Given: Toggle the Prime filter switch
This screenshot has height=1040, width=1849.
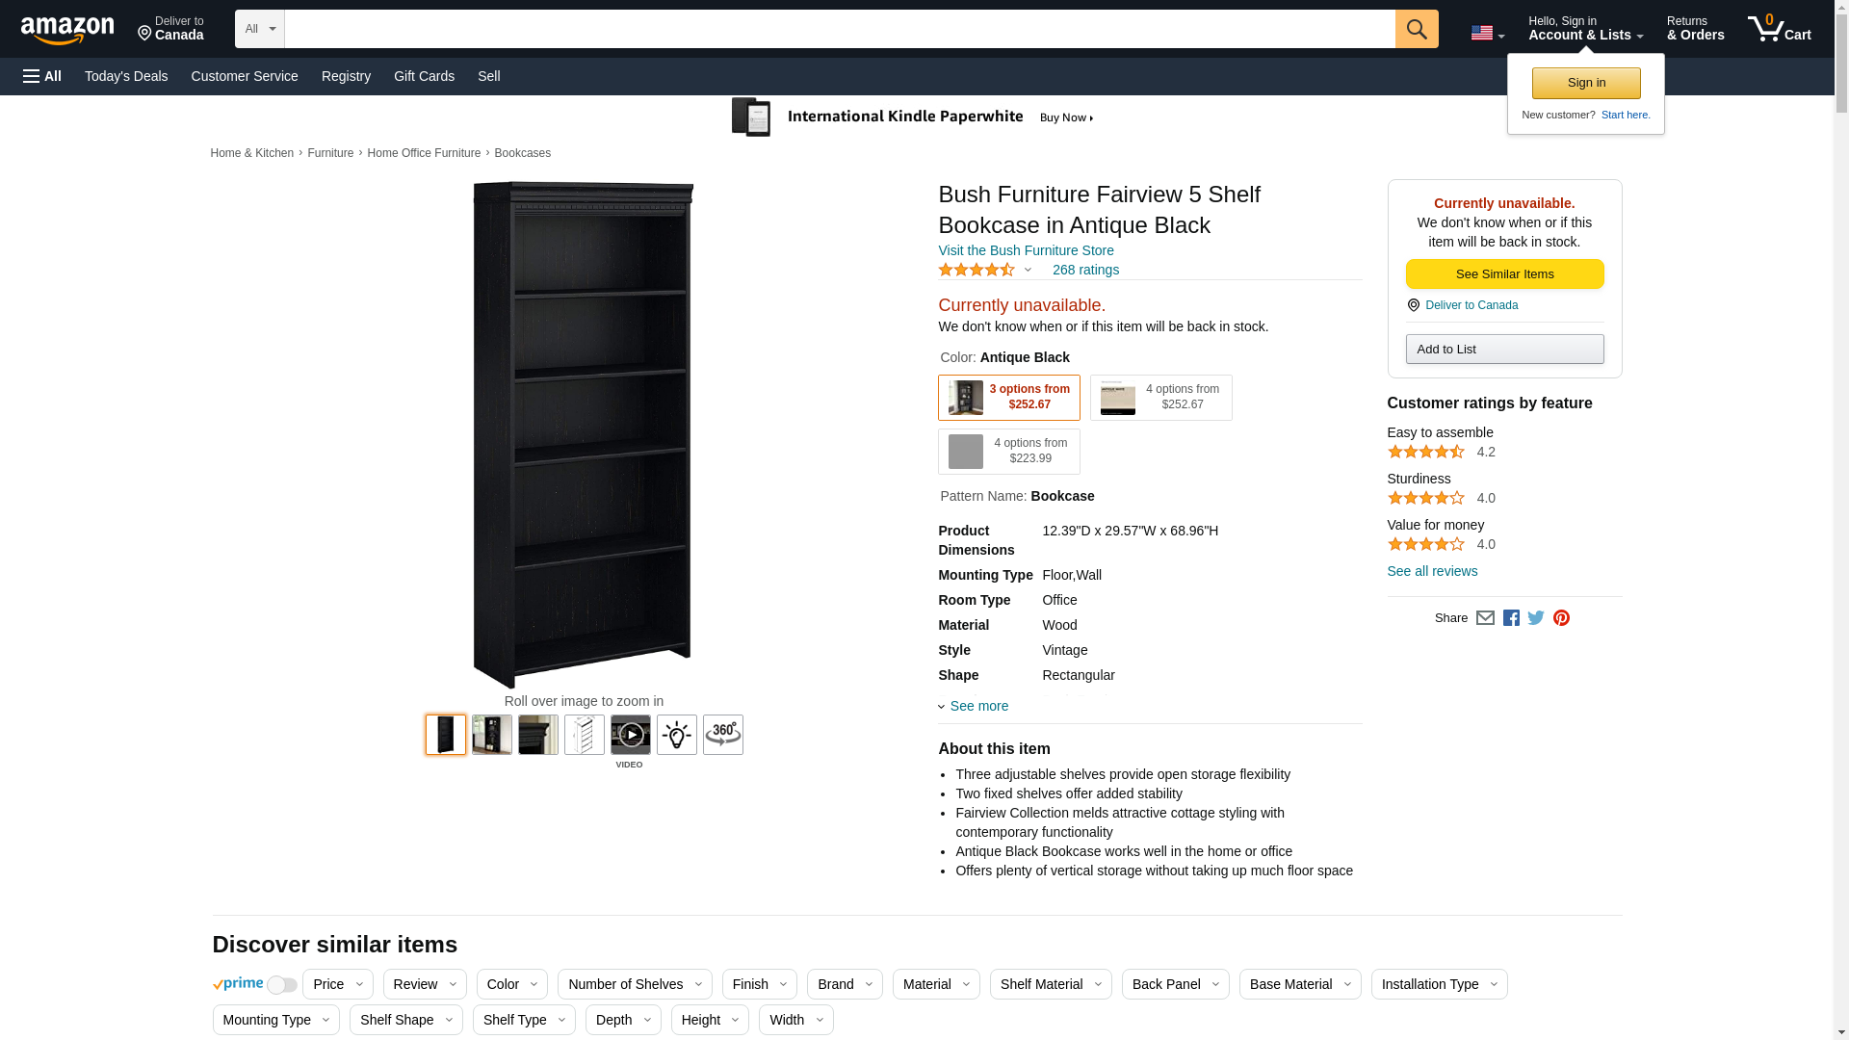Looking at the screenshot, I should 281,985.
